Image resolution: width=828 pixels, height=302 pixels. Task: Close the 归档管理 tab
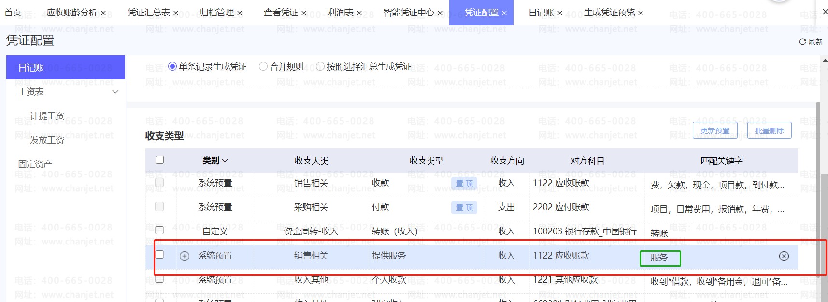pyautogui.click(x=240, y=13)
